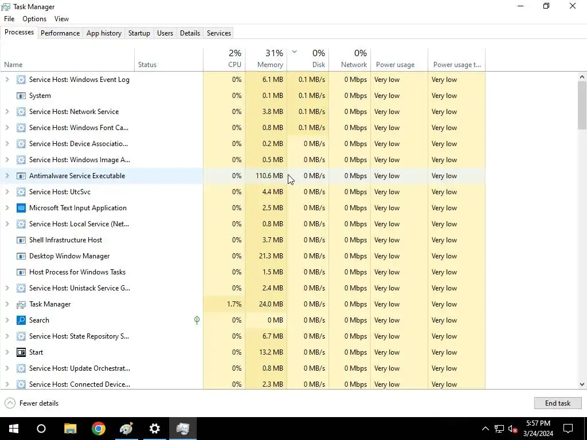Click the network tray icon
The image size is (587, 440).
(499, 429)
